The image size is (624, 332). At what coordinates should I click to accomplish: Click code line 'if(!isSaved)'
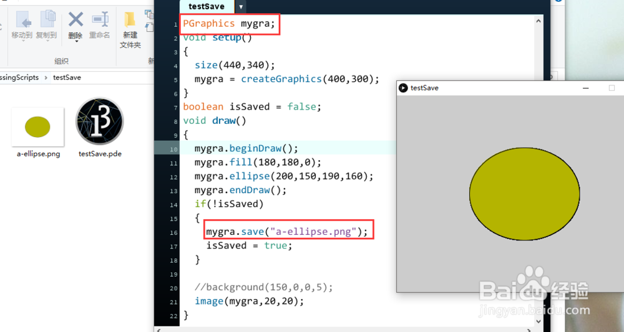coord(229,204)
